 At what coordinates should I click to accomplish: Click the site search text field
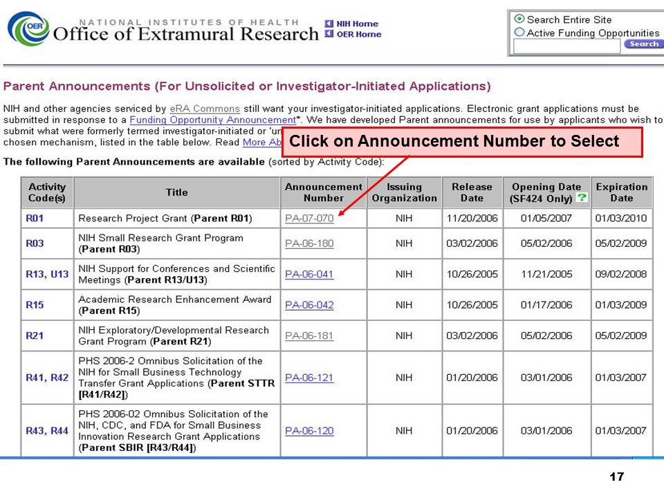pos(566,46)
